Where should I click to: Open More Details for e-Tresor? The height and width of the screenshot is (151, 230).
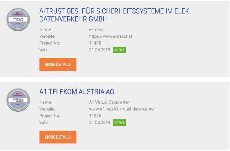click(x=58, y=64)
